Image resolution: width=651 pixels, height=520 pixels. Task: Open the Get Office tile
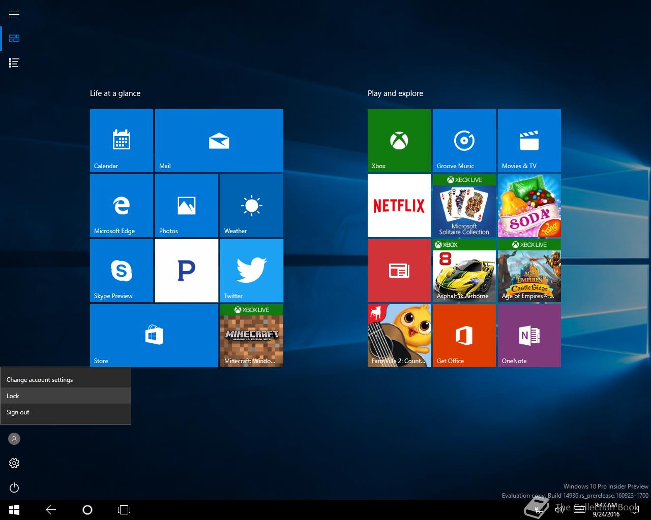464,336
